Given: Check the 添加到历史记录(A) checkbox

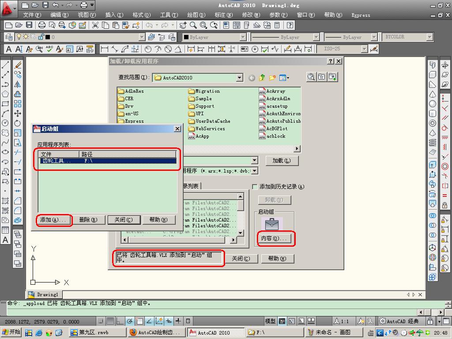Looking at the screenshot, I should click(x=255, y=187).
